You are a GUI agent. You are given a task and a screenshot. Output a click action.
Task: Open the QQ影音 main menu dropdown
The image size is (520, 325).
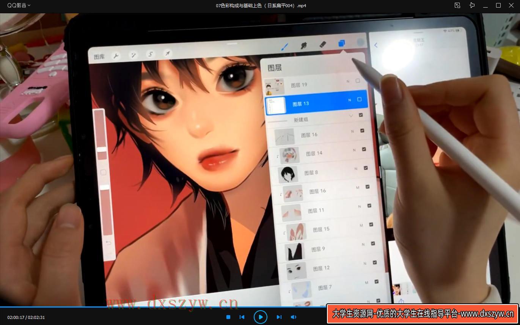(x=19, y=5)
